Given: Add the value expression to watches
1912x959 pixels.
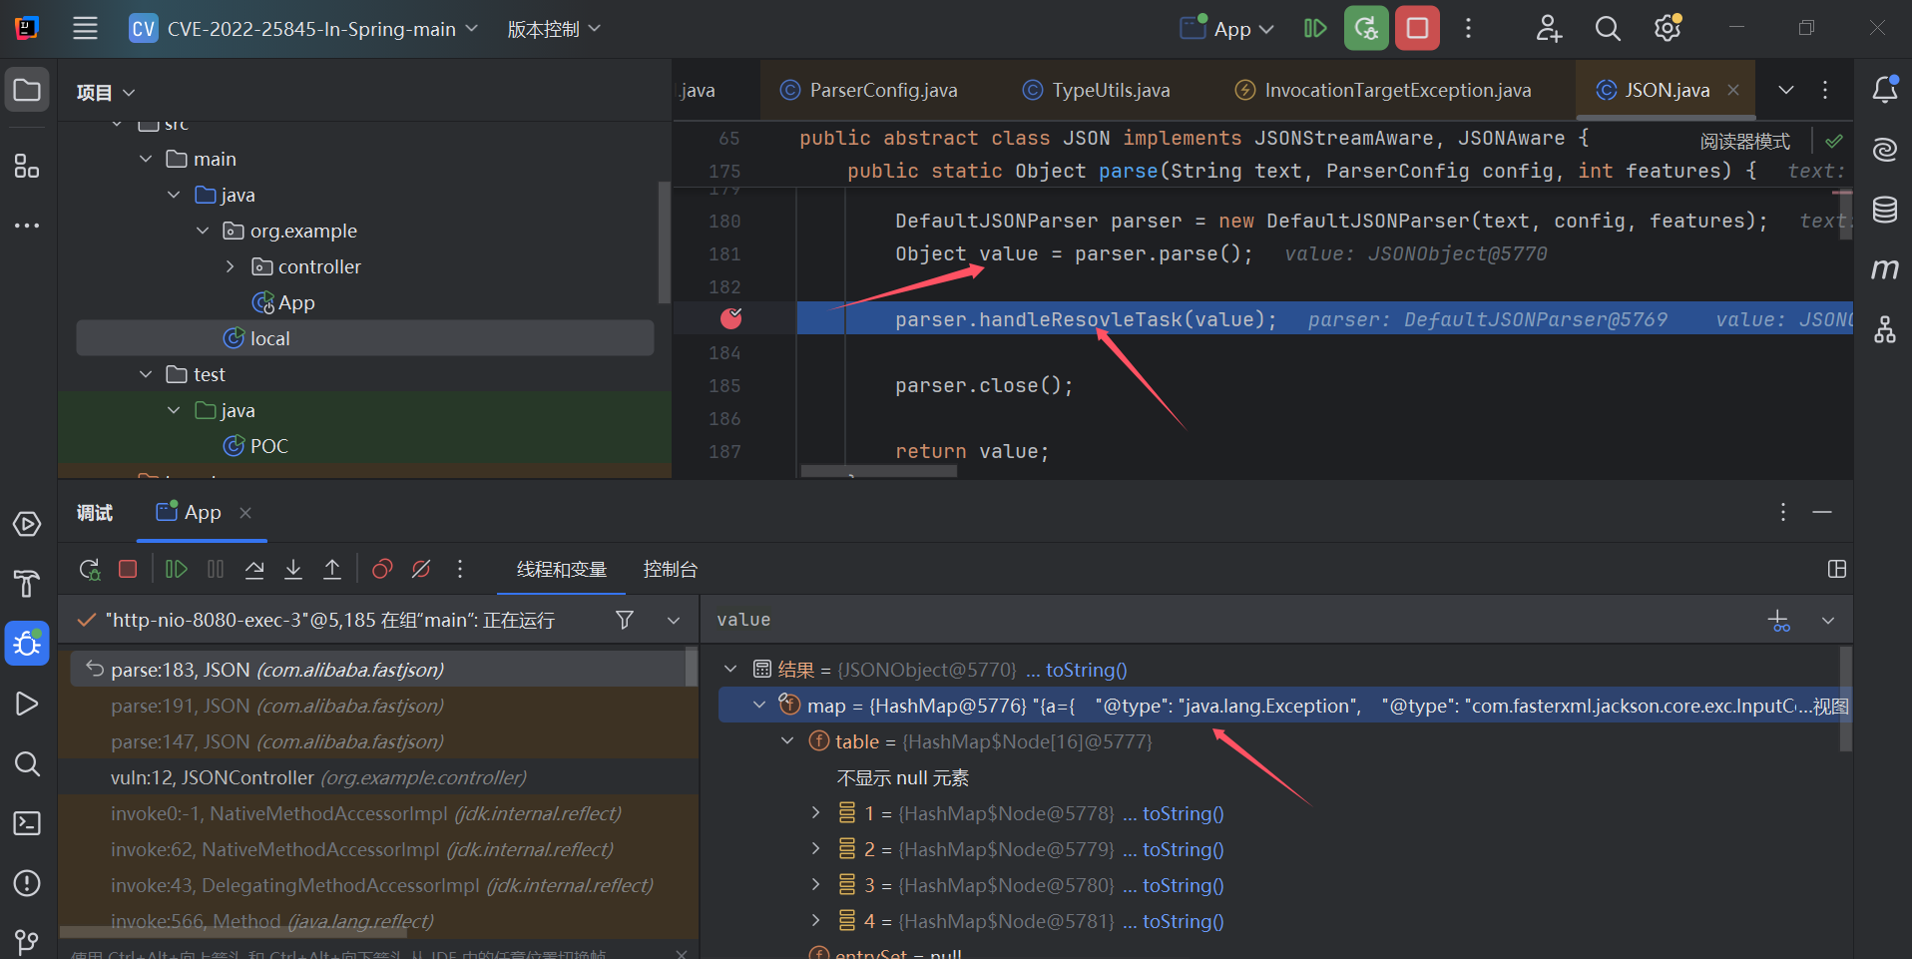Looking at the screenshot, I should (x=1779, y=621).
